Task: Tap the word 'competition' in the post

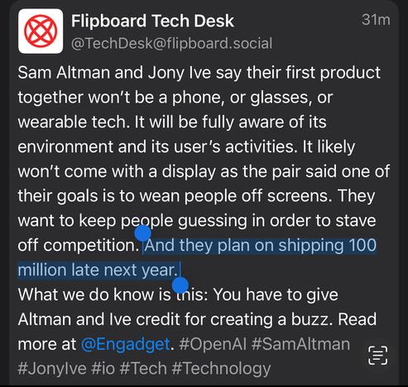Action: pos(91,245)
